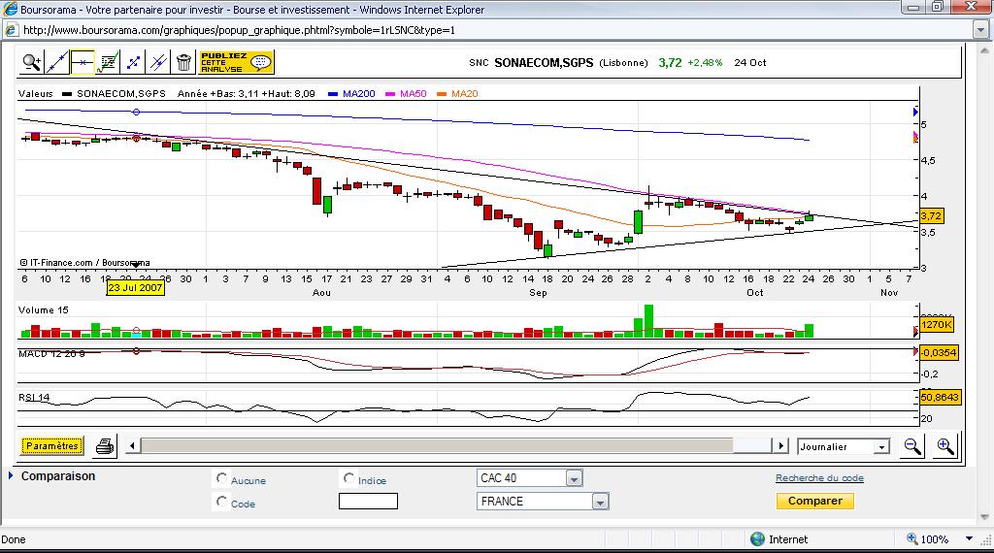Image resolution: width=994 pixels, height=553 pixels.
Task: Click the Année +Bas: 3,11 +Haut: 8,09 text
Action: click(246, 94)
